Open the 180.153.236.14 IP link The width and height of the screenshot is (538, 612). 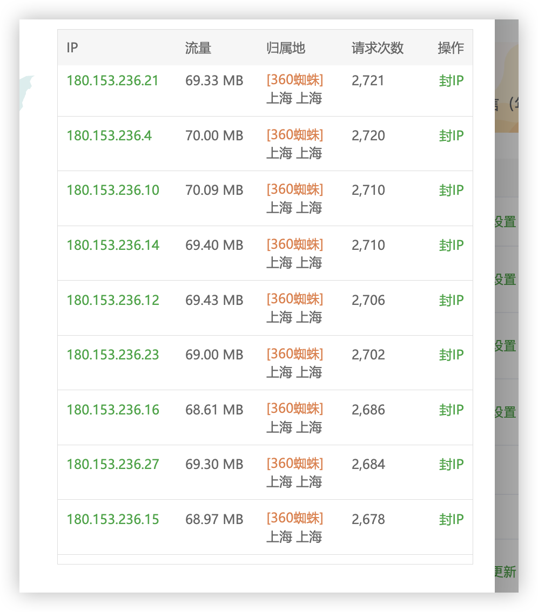tap(113, 246)
